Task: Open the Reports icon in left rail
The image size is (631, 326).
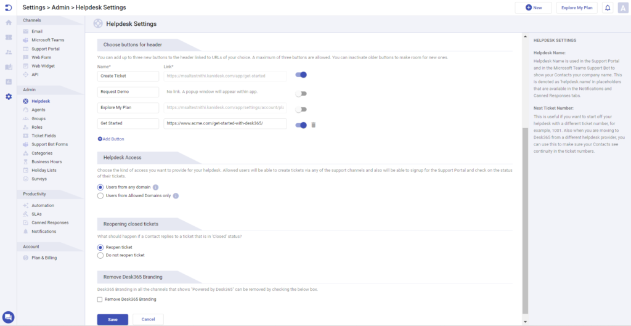Action: click(x=9, y=82)
